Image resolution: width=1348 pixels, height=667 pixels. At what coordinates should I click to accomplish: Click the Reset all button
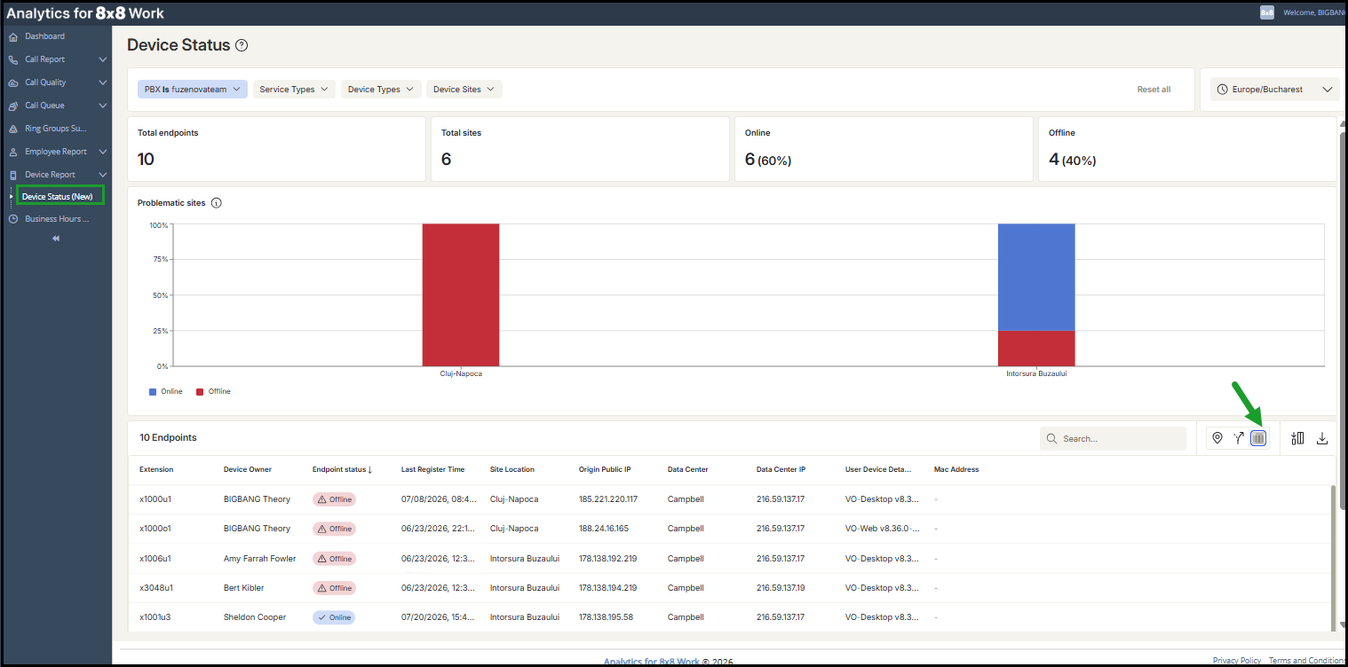click(x=1154, y=90)
